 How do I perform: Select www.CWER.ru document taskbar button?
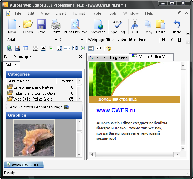click(x=24, y=165)
